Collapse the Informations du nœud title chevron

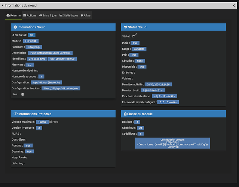3,6
